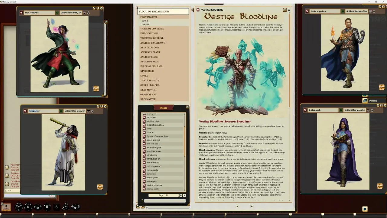
Task: Select the Original Art chapter
Action: coord(164,94)
